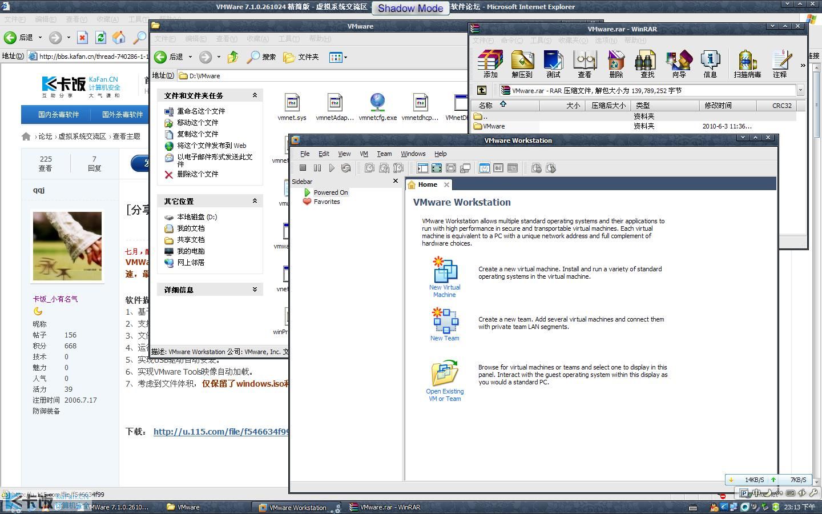822x514 pixels.
Task: Click WinRAR 测试 (Test) icon
Action: tap(553, 63)
